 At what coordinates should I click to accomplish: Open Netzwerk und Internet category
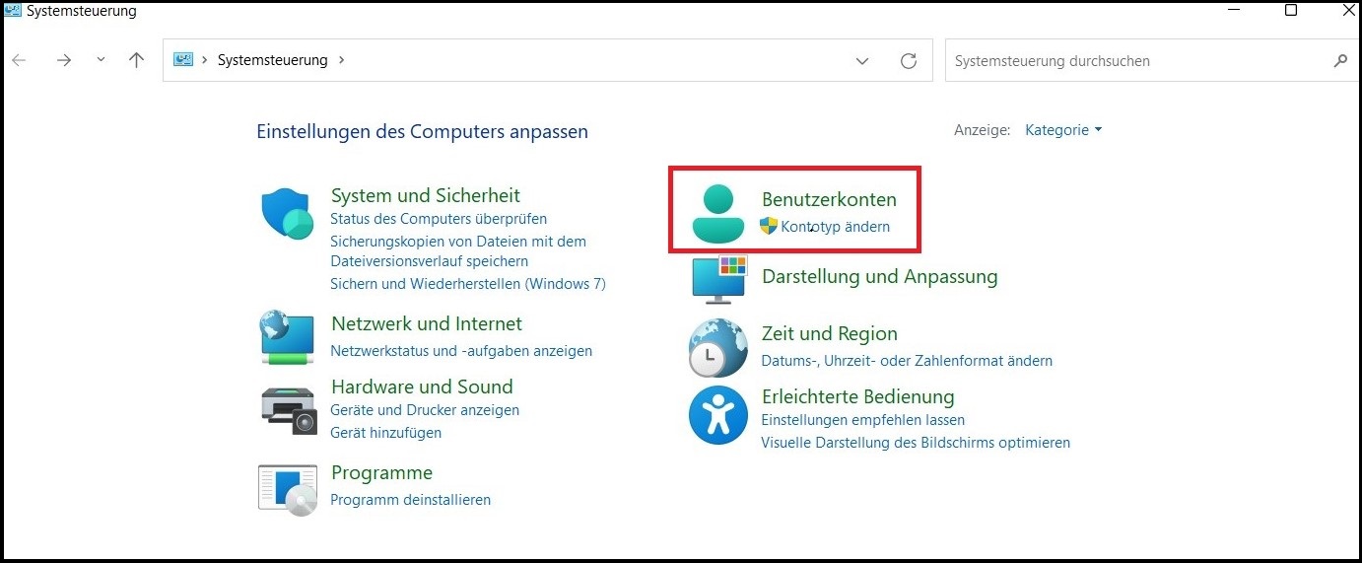click(x=427, y=323)
